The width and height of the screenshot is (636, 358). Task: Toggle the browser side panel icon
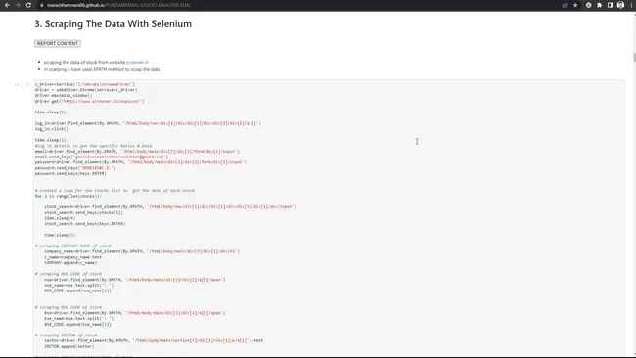pyautogui.click(x=610, y=5)
